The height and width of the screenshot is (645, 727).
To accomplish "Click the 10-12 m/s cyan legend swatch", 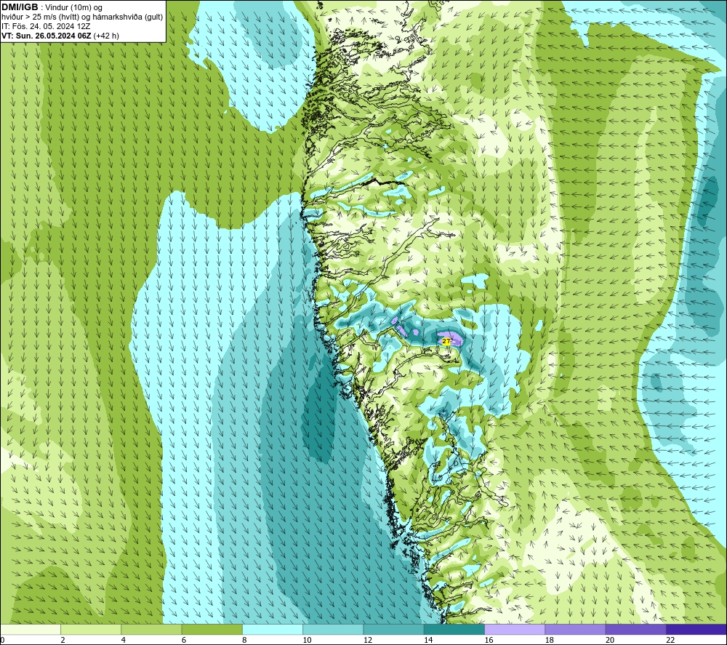I will click(333, 630).
